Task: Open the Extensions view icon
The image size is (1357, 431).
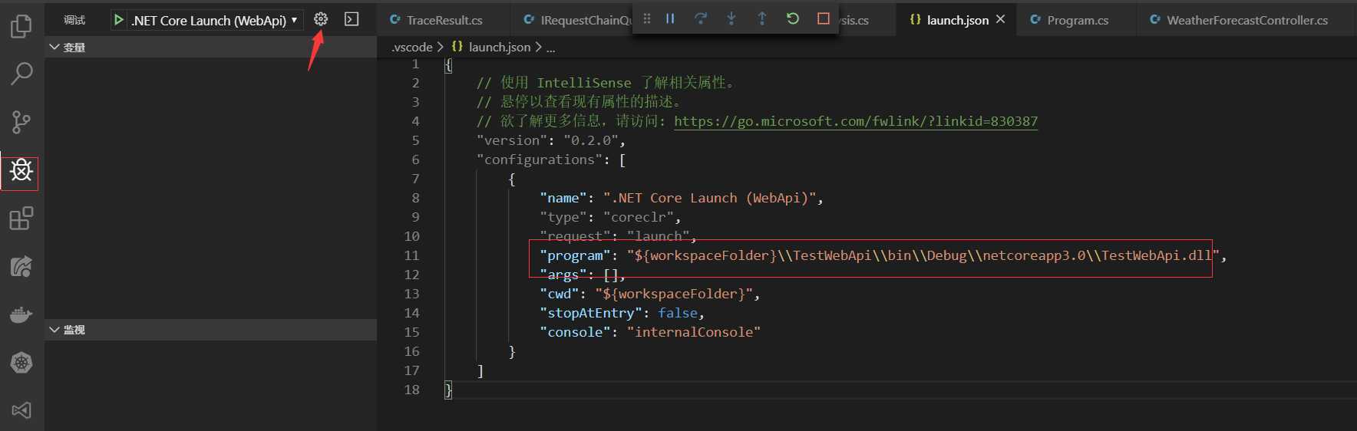Action: coord(21,219)
